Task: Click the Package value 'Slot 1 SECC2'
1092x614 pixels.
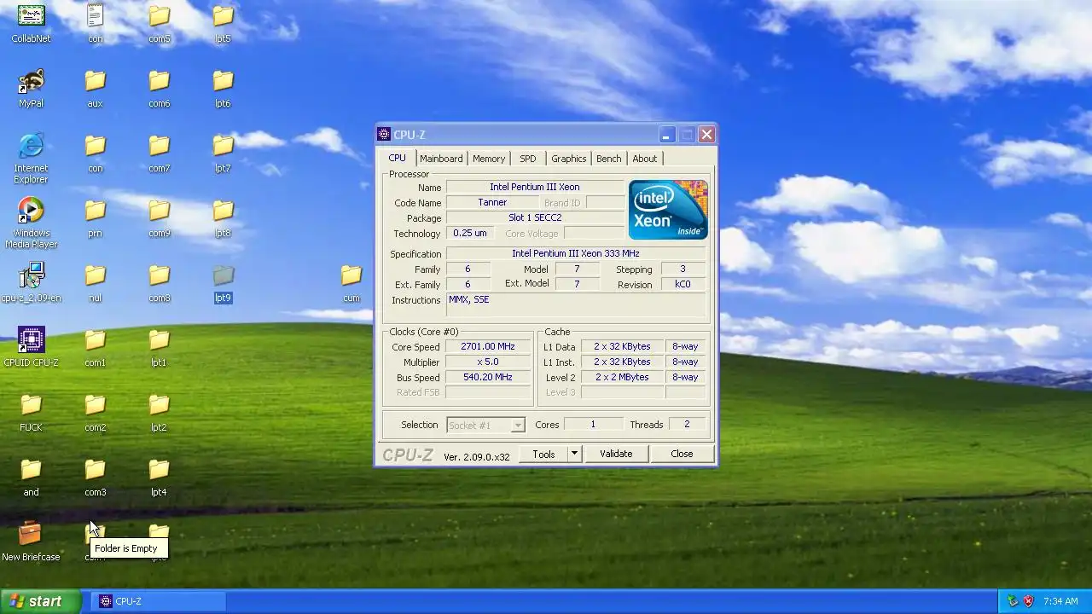Action: click(x=535, y=218)
